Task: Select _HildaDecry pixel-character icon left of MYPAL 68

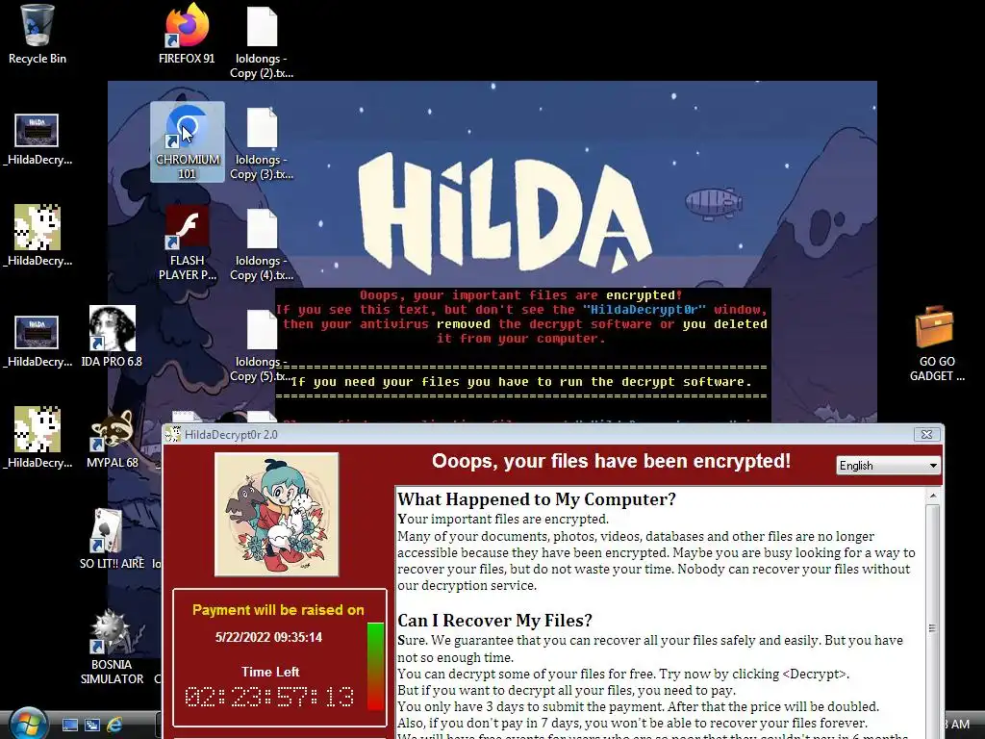Action: tap(38, 438)
